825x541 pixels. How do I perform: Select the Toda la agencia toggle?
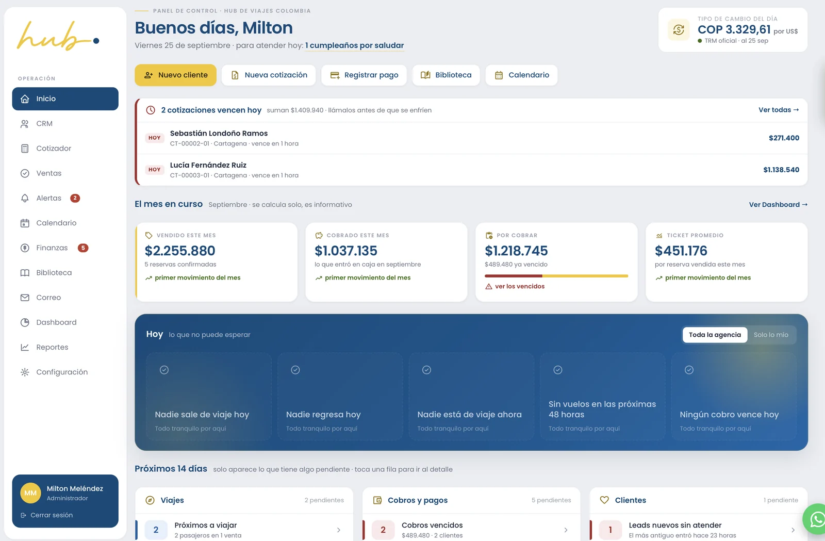click(715, 335)
